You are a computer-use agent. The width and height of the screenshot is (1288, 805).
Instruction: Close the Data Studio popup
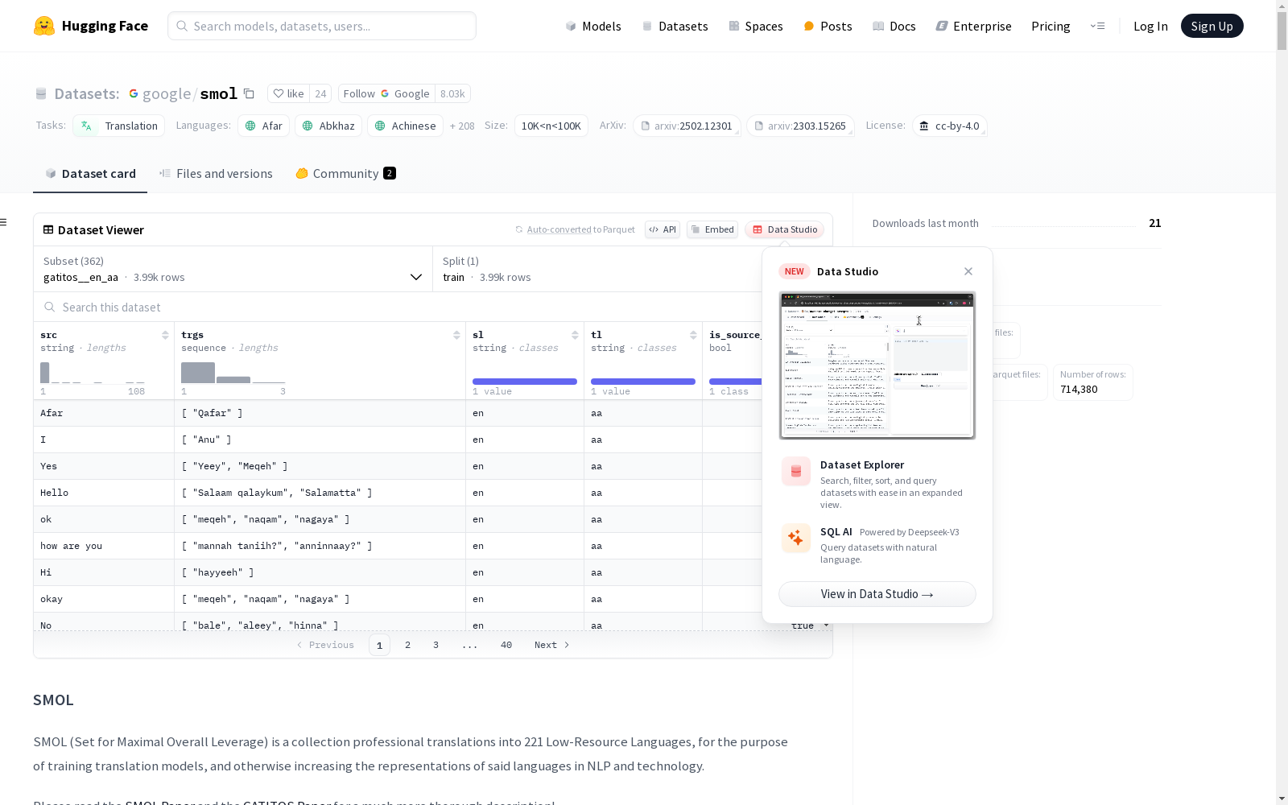[x=968, y=271]
